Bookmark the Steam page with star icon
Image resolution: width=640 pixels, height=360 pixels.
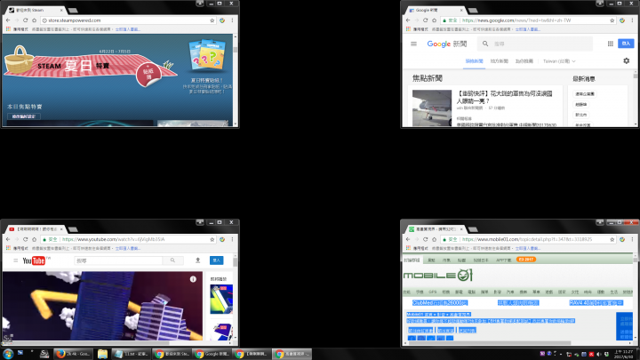point(212,20)
